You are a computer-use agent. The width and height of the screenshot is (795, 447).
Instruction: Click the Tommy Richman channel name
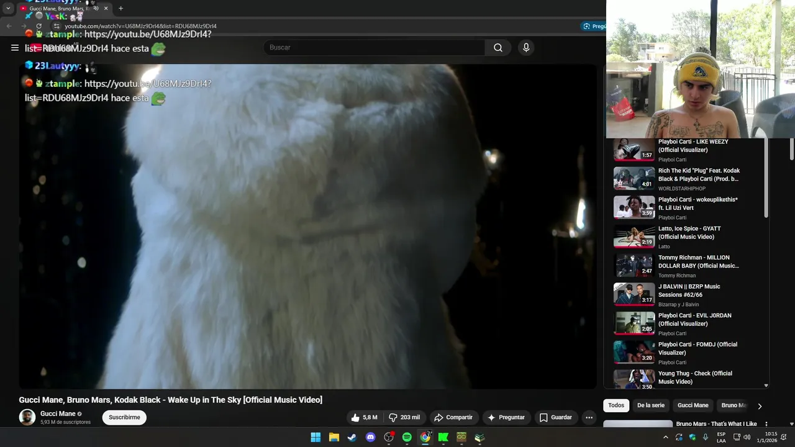(677, 276)
